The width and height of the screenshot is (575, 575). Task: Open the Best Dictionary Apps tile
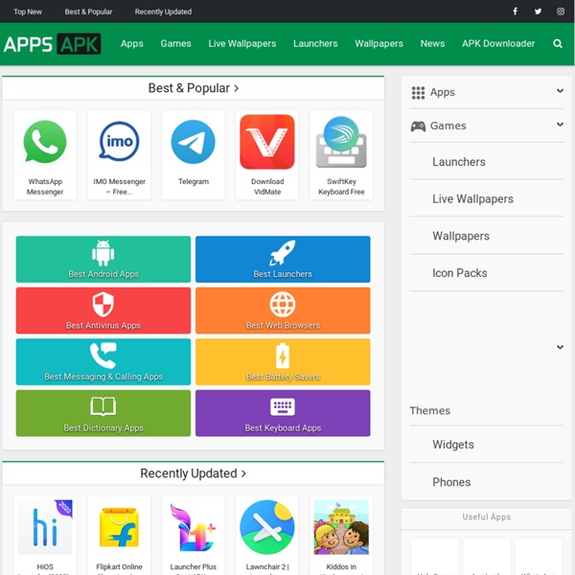tap(103, 413)
